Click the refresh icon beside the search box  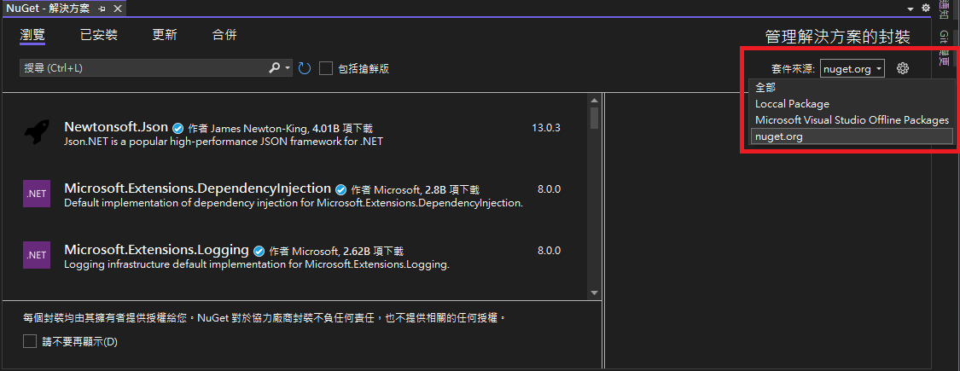[305, 68]
